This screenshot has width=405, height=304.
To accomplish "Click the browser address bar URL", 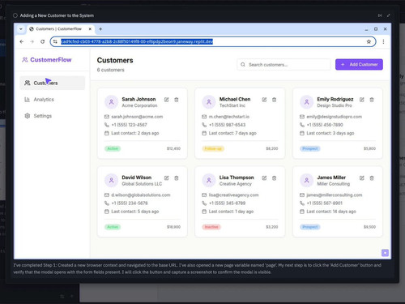I will coord(137,41).
